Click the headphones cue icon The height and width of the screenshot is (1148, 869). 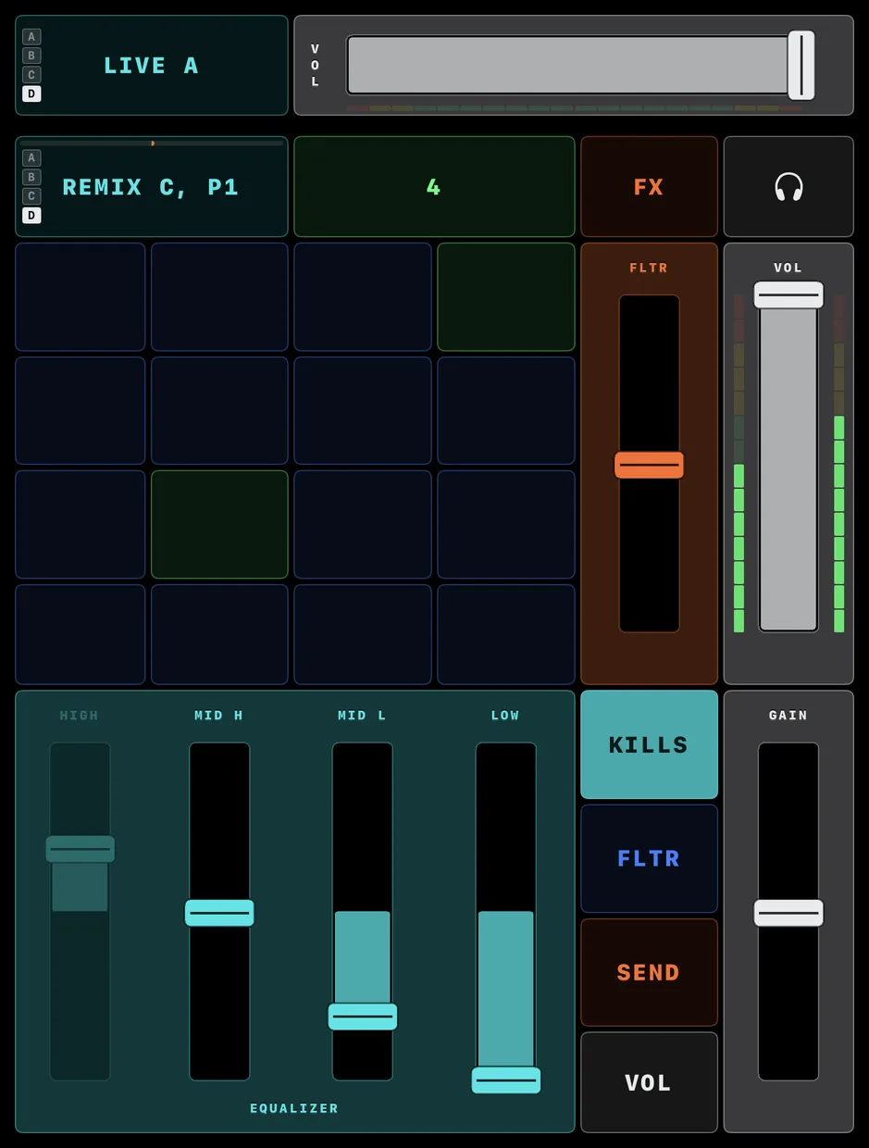point(788,187)
